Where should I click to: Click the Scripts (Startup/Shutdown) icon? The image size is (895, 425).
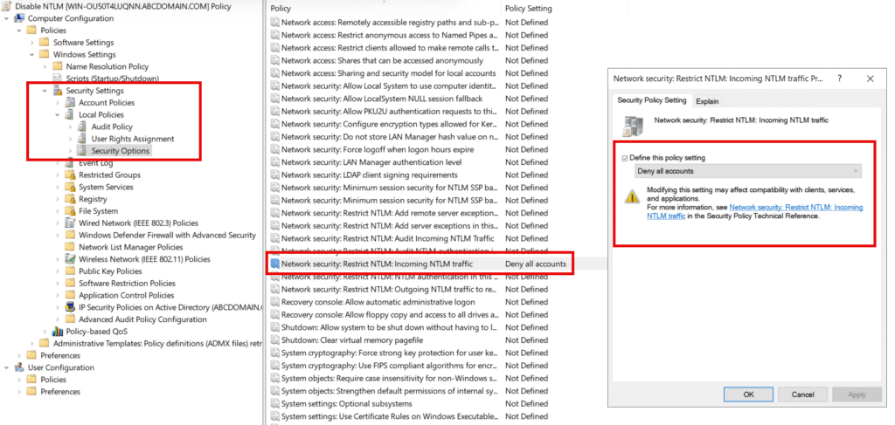coord(57,78)
